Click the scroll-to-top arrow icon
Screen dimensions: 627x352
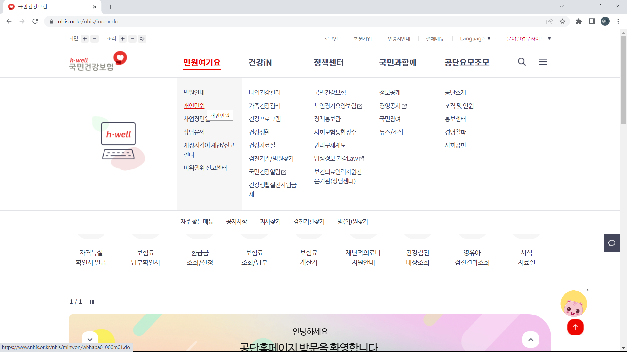575,328
